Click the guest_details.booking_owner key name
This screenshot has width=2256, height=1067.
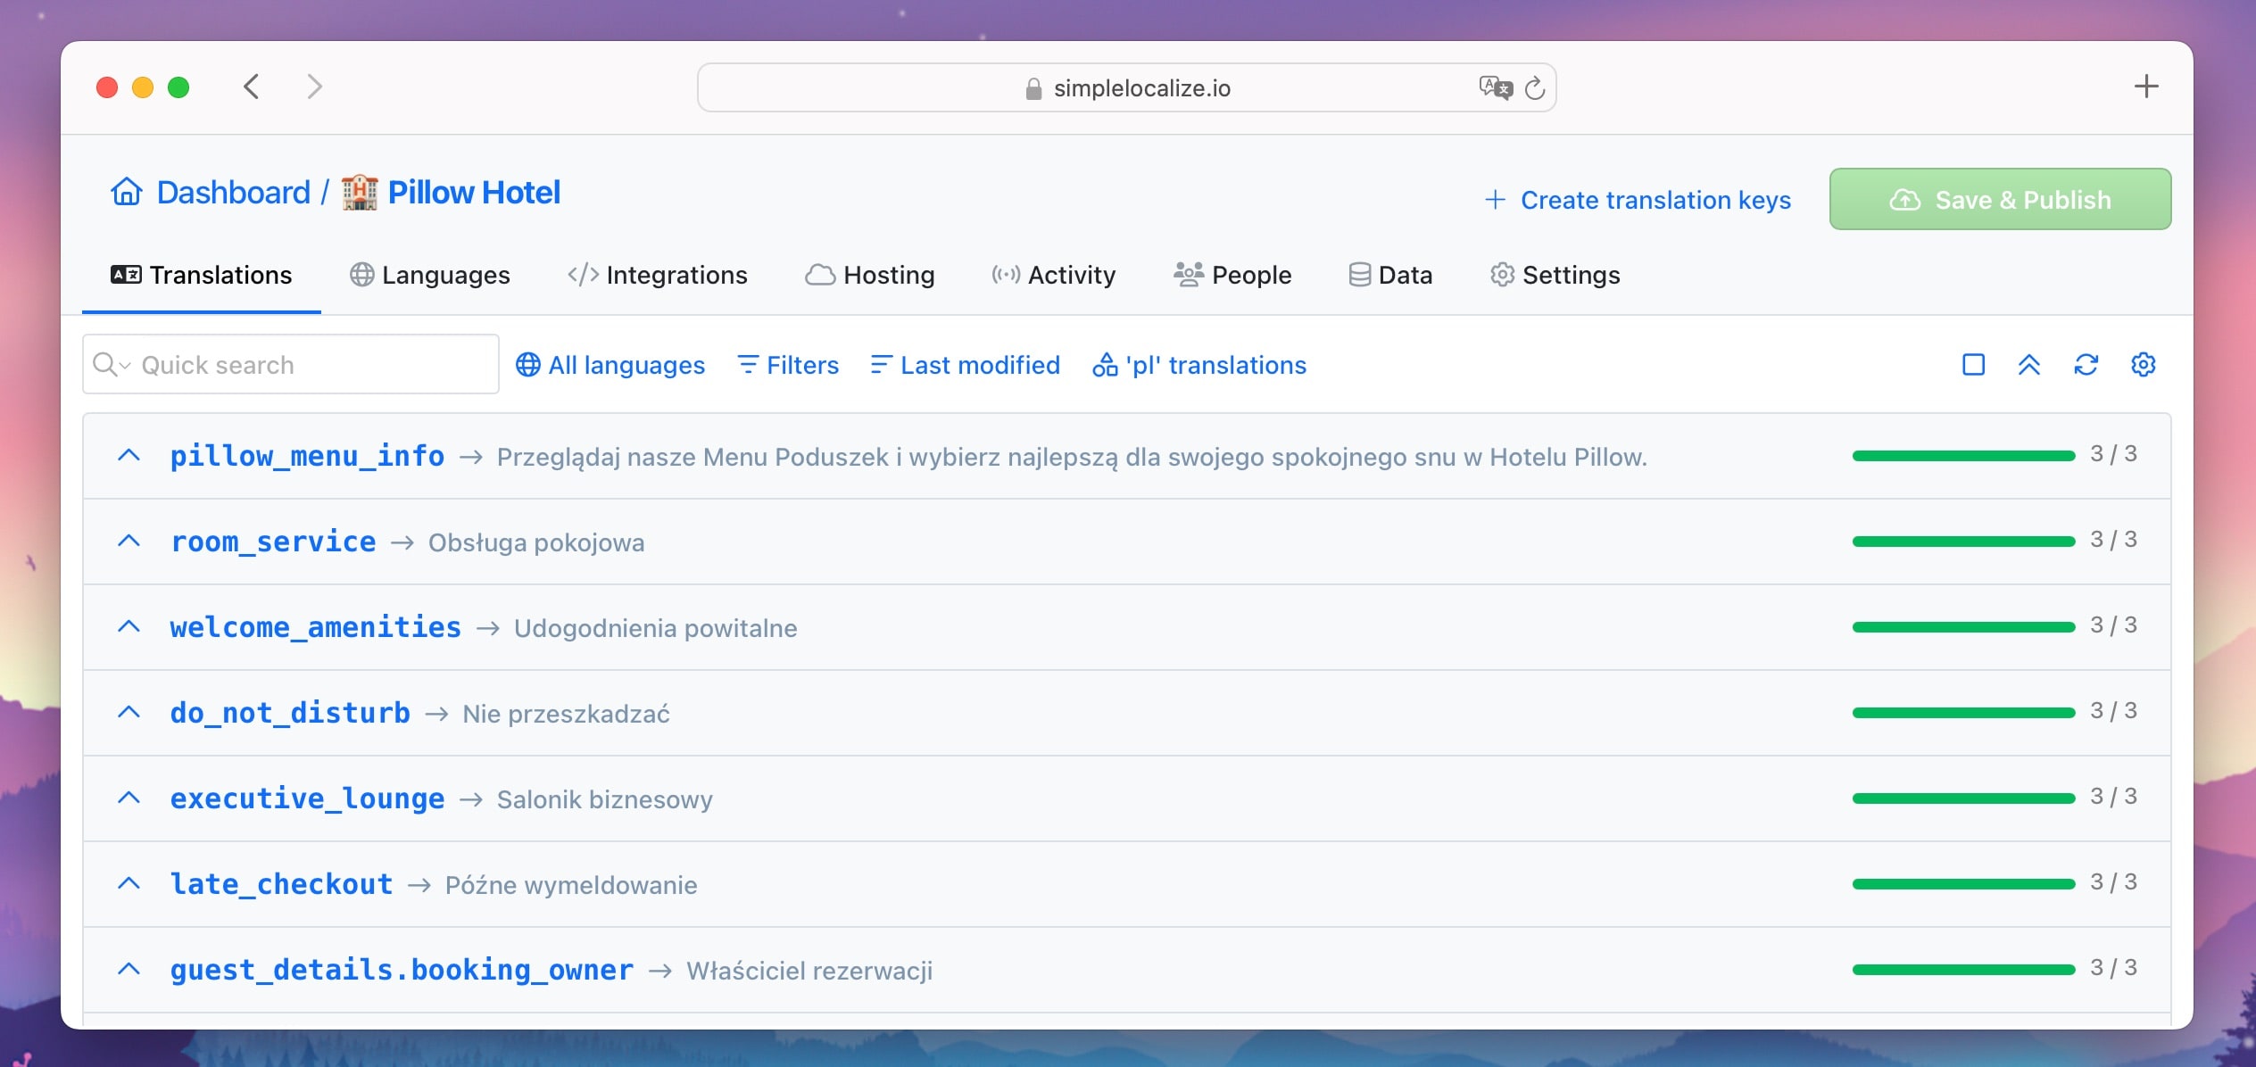pyautogui.click(x=402, y=970)
